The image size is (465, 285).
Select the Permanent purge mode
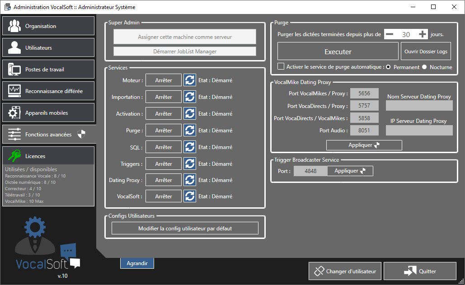click(388, 67)
